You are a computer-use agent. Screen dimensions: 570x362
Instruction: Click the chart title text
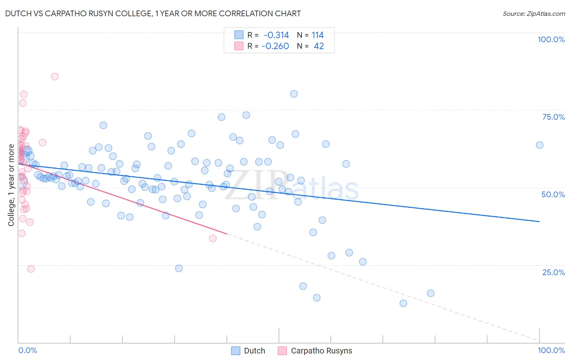click(153, 13)
